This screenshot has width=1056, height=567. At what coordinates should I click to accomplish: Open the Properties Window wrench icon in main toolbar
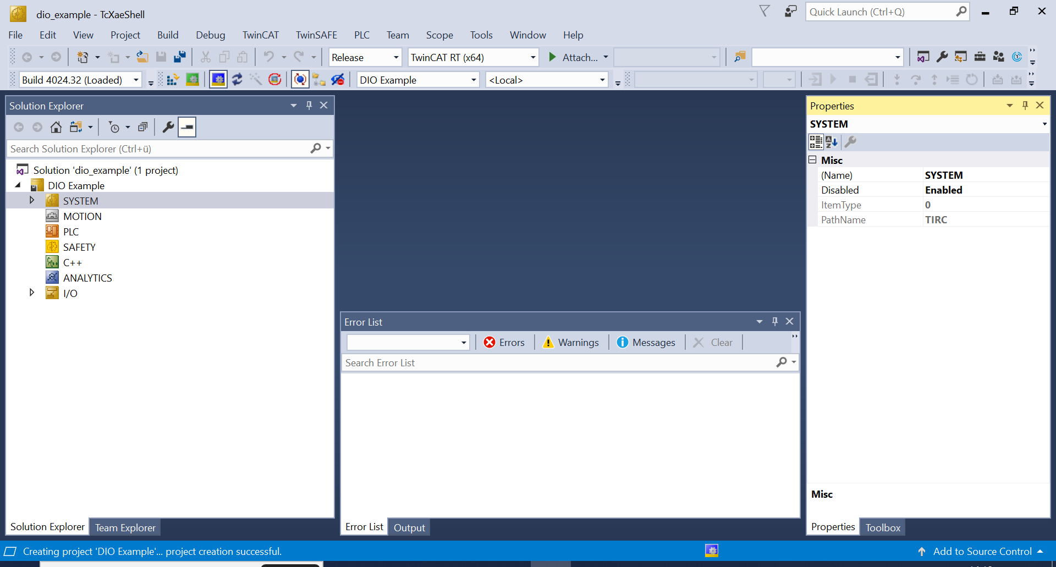tap(942, 57)
